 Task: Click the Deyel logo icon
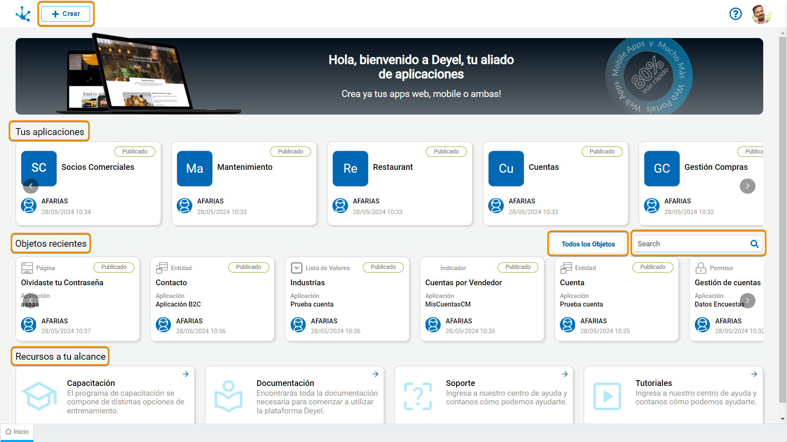coord(23,14)
